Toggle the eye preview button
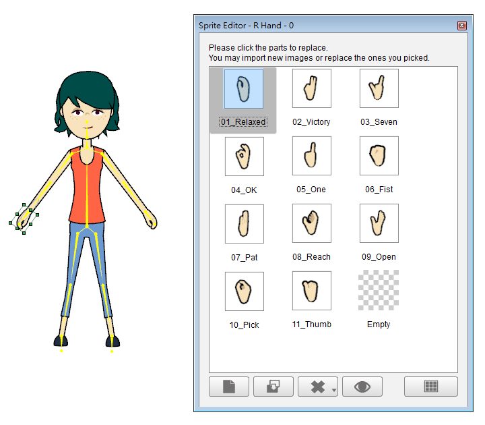 [362, 387]
